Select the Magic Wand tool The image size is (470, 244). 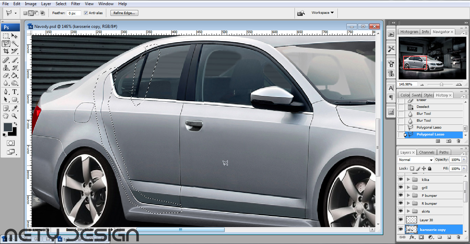click(14, 43)
